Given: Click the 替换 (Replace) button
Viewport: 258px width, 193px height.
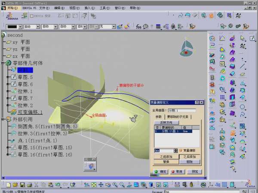Looking at the screenshot, I should pos(166,162).
